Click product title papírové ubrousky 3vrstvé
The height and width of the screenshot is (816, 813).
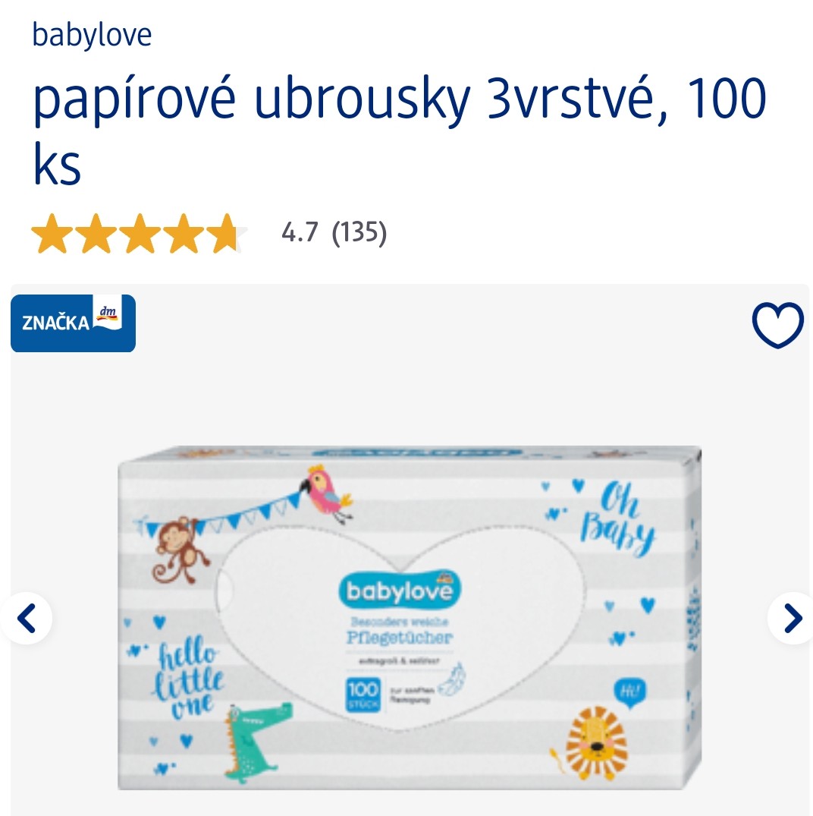[399, 131]
